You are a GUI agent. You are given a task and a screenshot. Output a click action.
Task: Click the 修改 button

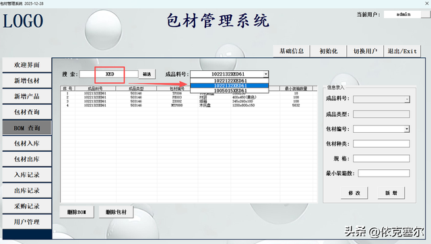[x=354, y=193]
